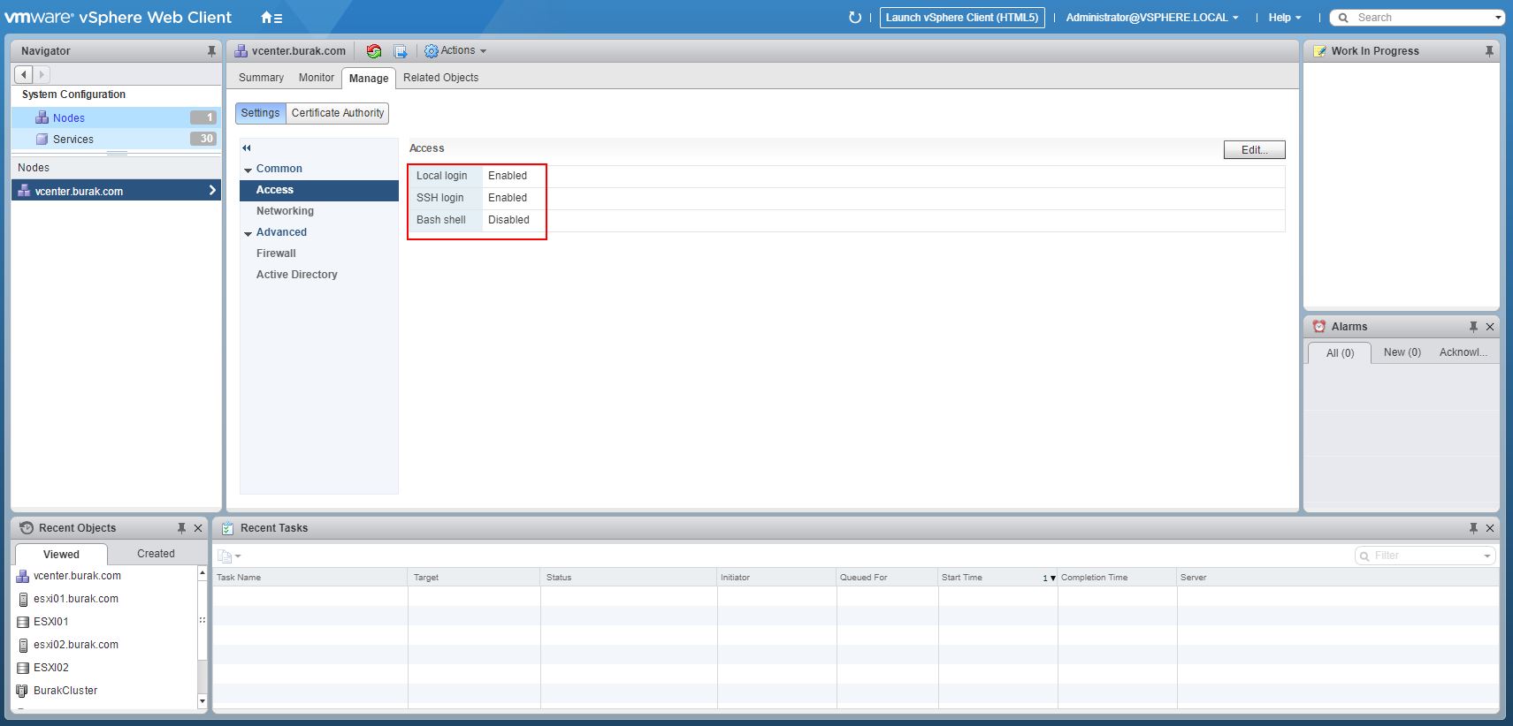The height and width of the screenshot is (726, 1513).
Task: Close the Recent Tasks panel
Action: (x=1490, y=528)
